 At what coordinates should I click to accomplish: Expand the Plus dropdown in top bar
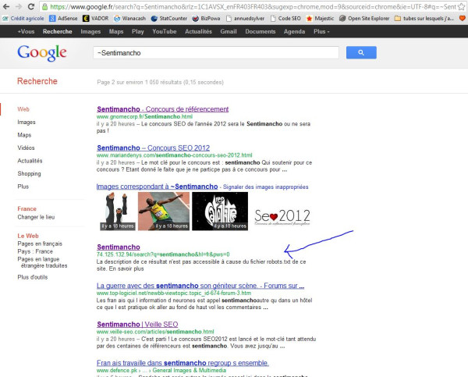point(321,31)
